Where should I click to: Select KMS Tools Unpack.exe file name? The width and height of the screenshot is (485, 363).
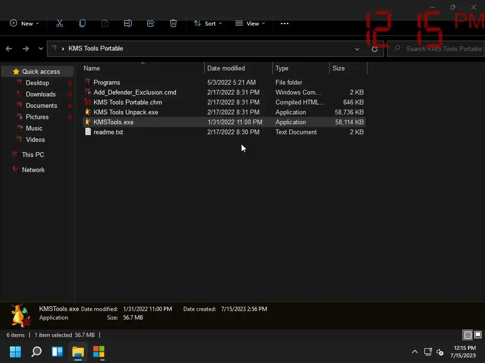126,112
